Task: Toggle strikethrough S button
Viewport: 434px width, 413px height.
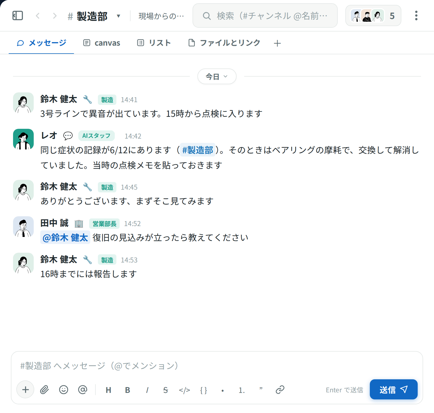Action: 166,390
